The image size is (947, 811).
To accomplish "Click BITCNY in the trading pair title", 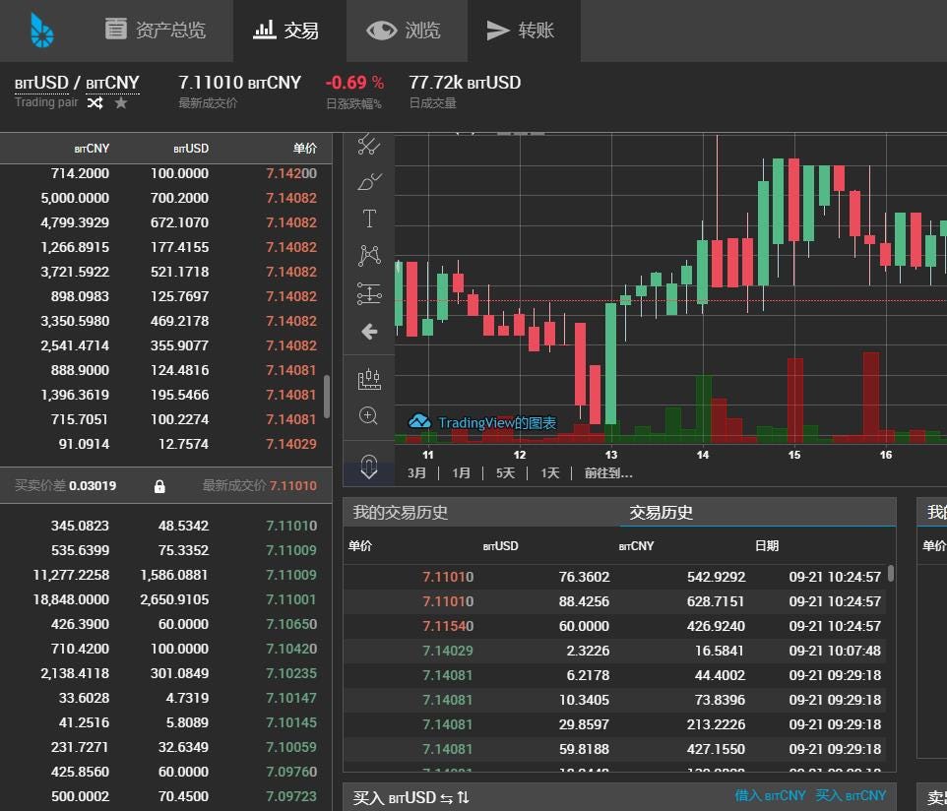I will (113, 83).
